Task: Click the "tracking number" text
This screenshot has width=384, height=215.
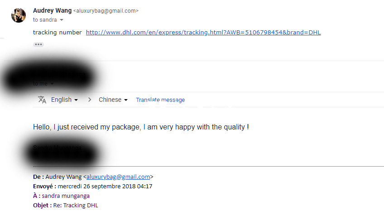Action: coord(58,32)
